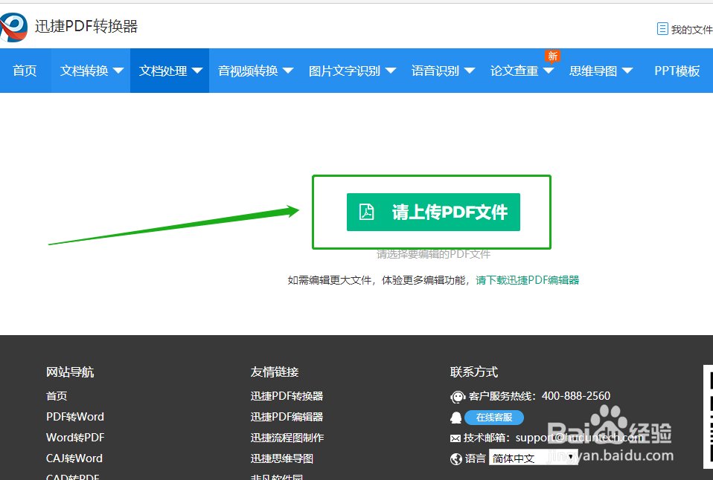The image size is (713, 480).
Task: Select the PPT模板 menu item
Action: 677,71
